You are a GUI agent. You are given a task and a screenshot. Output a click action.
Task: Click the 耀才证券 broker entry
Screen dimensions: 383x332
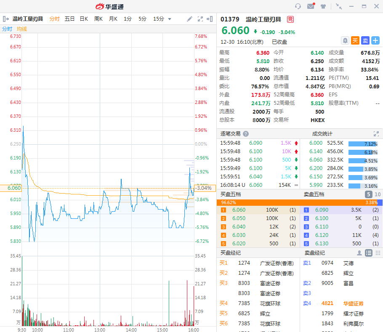click(x=353, y=313)
